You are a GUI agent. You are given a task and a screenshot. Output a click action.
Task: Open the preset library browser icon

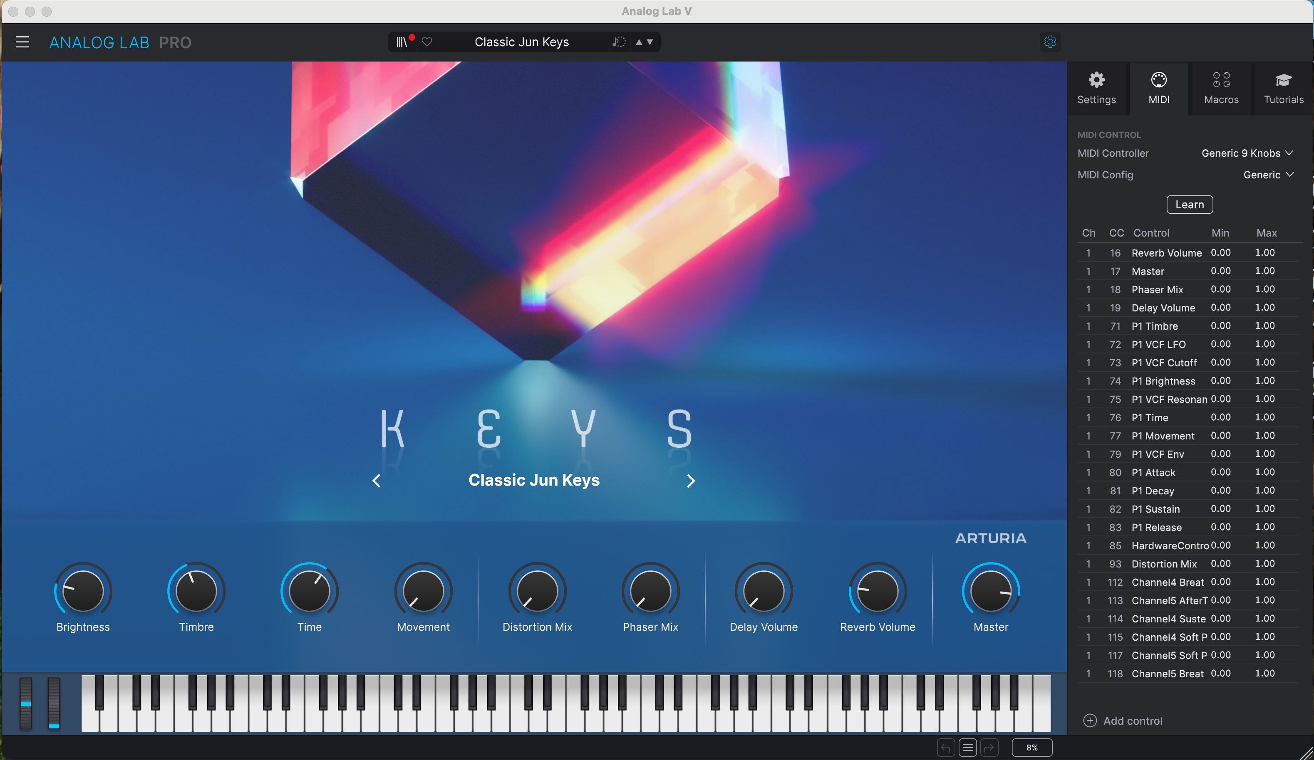(402, 42)
